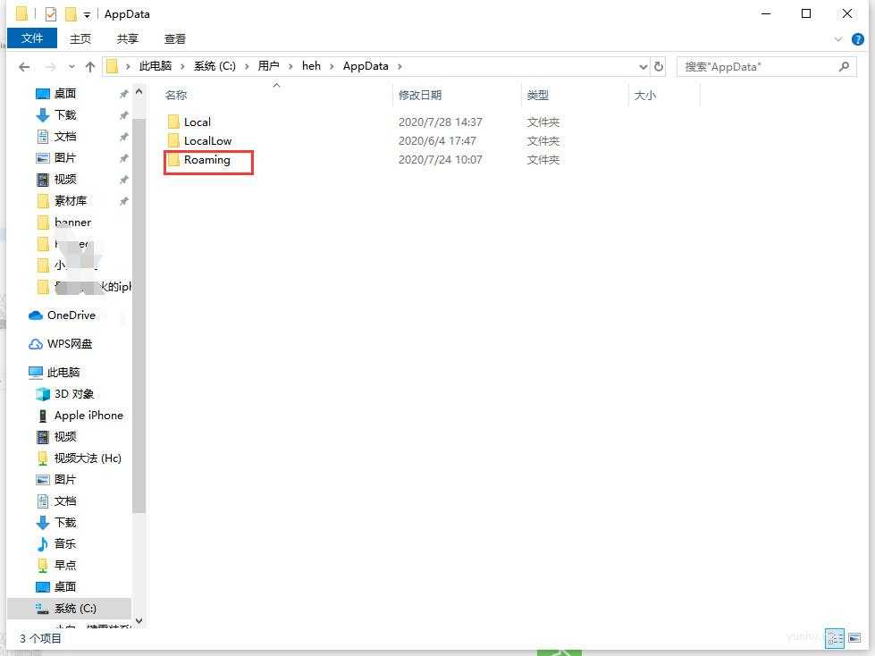Open the 文件 menu

click(32, 38)
